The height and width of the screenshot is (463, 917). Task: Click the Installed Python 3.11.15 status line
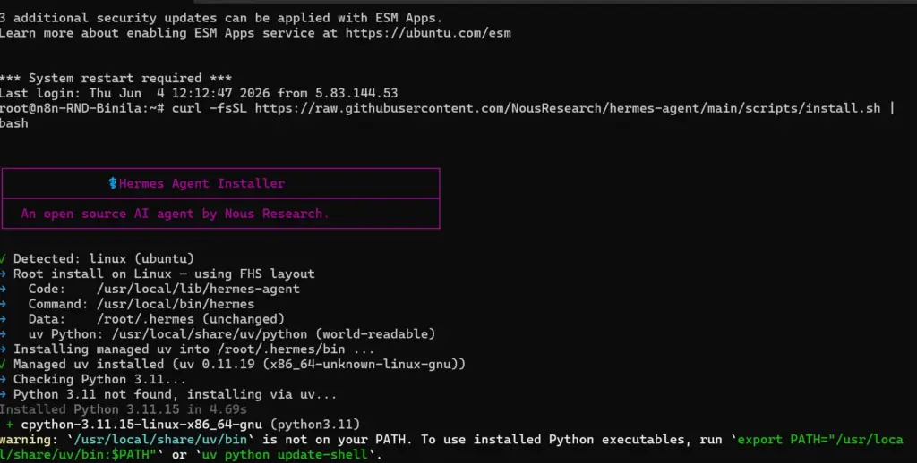point(124,409)
